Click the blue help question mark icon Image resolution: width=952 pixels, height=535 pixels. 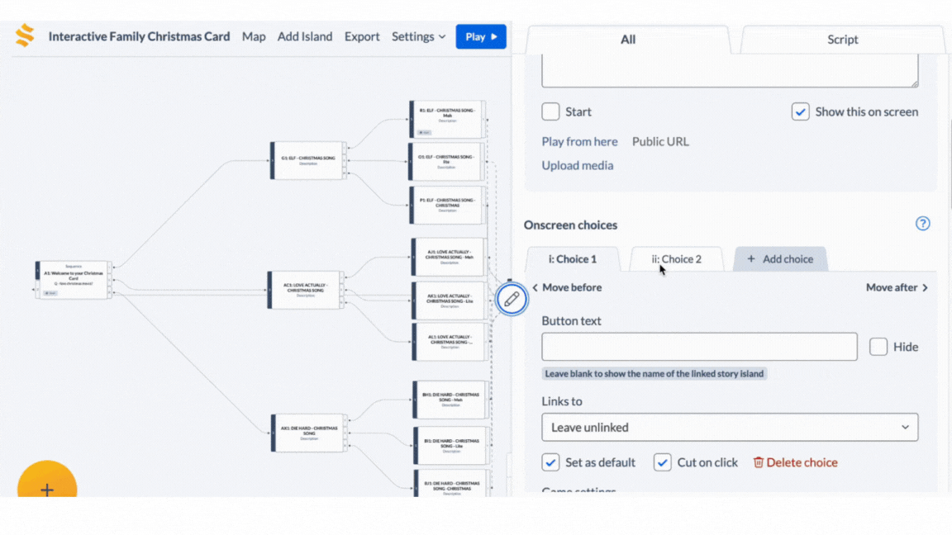[923, 224]
